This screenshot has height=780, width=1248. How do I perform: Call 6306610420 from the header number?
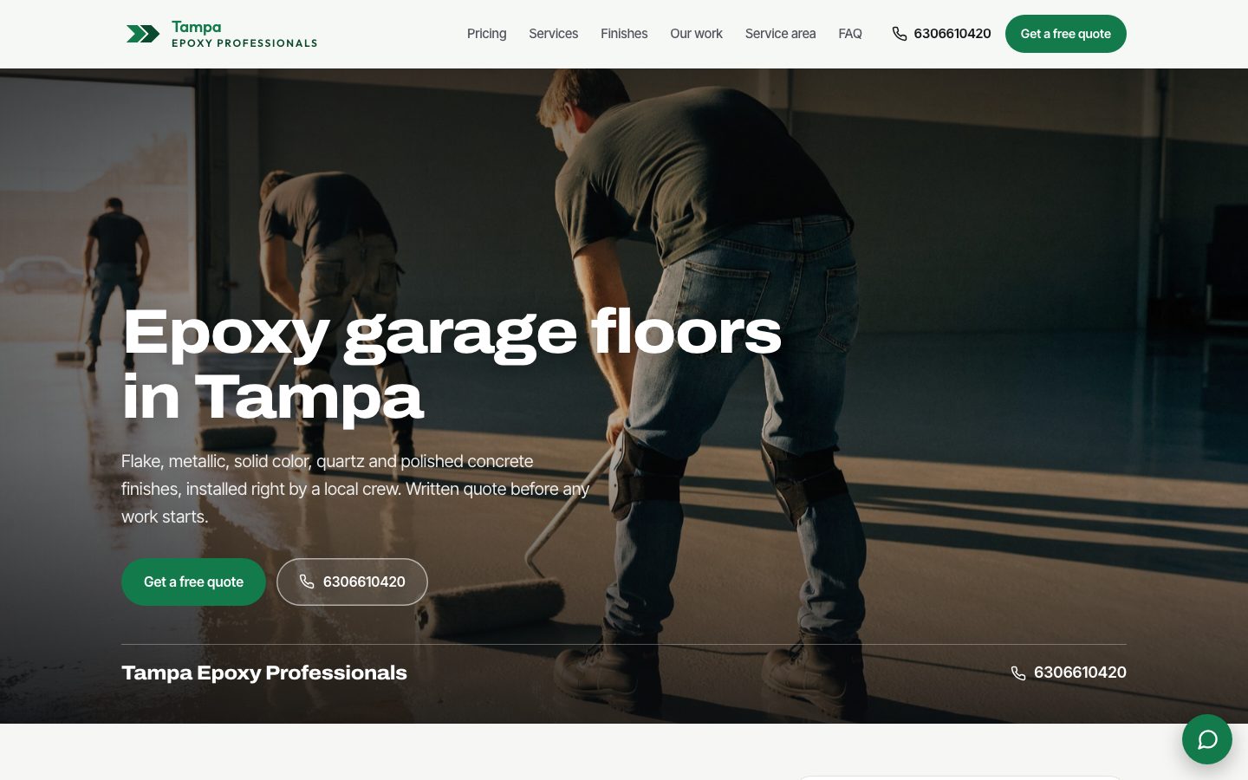click(x=952, y=34)
